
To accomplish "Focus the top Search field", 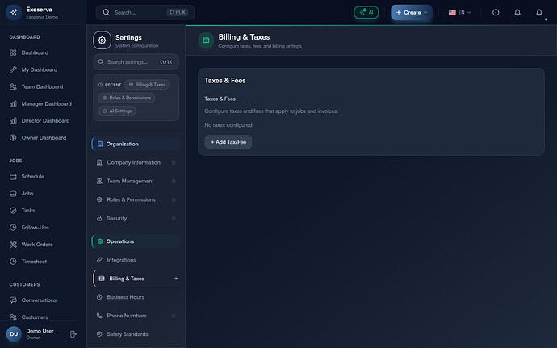I will tap(145, 12).
